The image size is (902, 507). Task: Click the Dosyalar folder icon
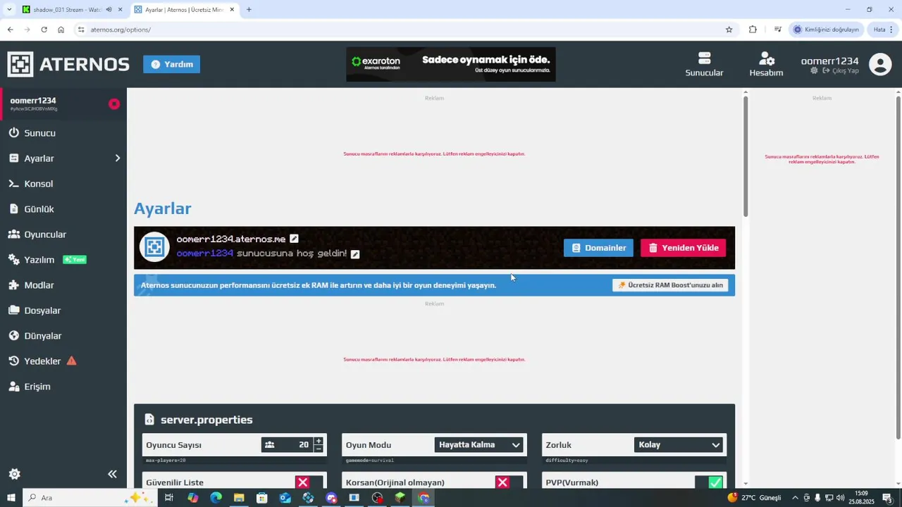pyautogui.click(x=14, y=311)
